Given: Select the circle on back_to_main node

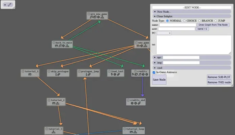Looking at the screenshot, I should pos(54,43).
